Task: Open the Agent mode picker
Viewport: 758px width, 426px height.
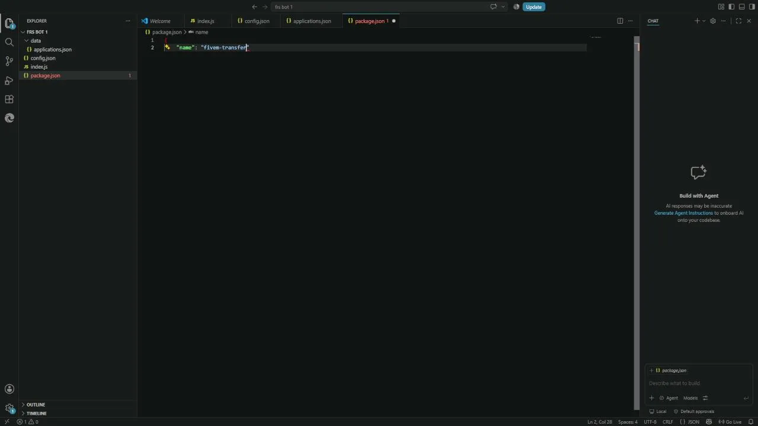Action: click(669, 398)
